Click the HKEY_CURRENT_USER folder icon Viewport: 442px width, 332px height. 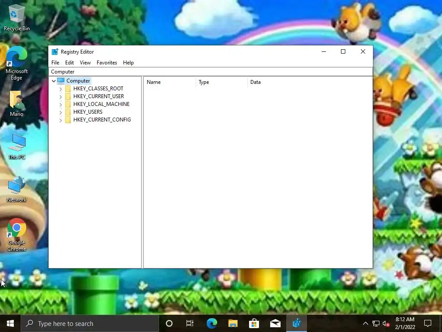68,96
